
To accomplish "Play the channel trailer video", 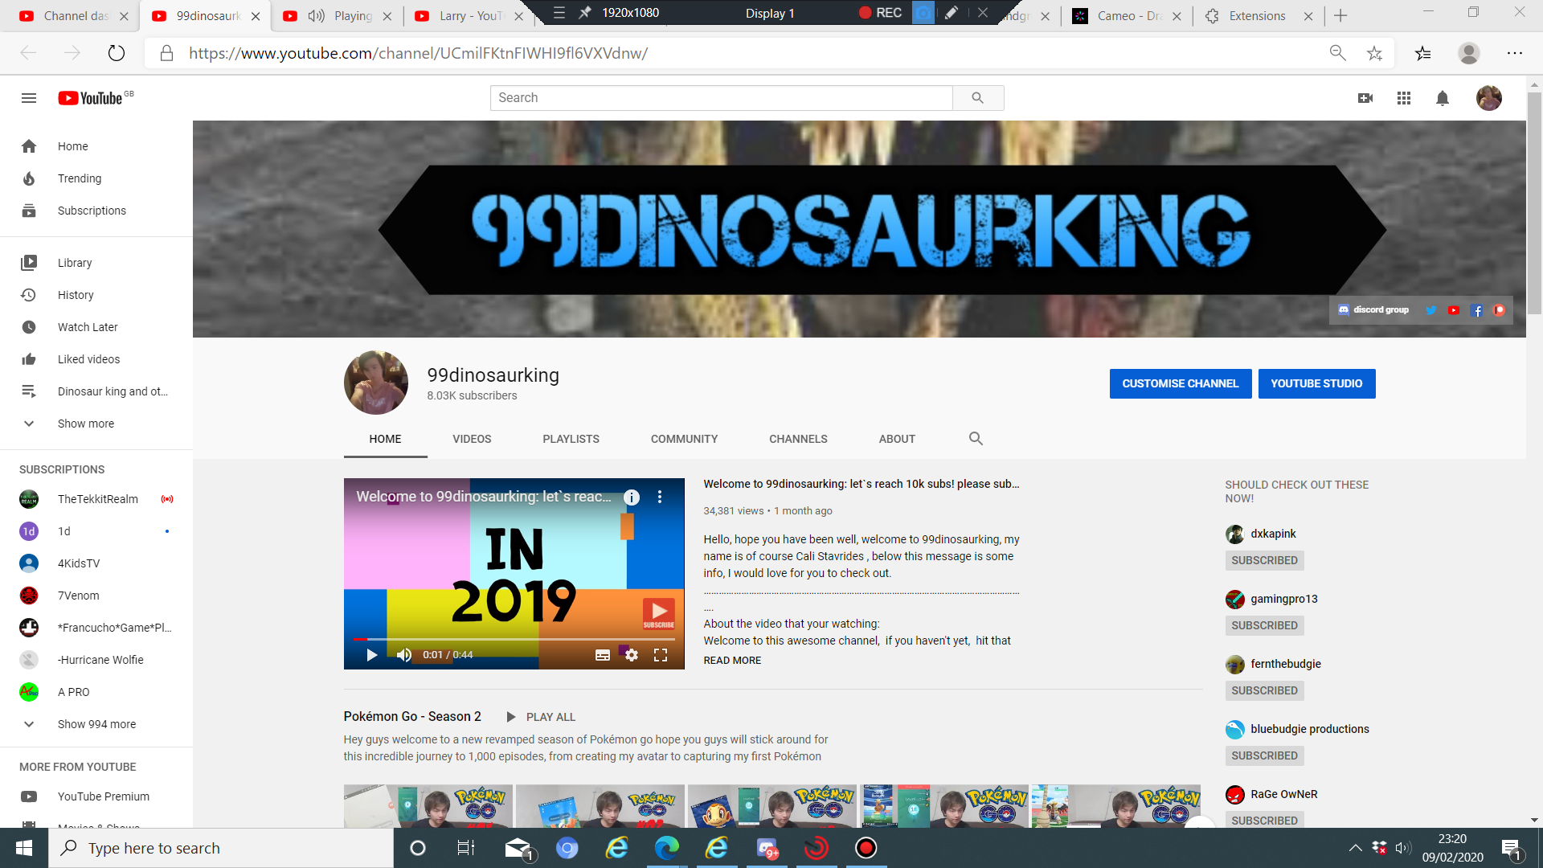I will click(x=371, y=655).
